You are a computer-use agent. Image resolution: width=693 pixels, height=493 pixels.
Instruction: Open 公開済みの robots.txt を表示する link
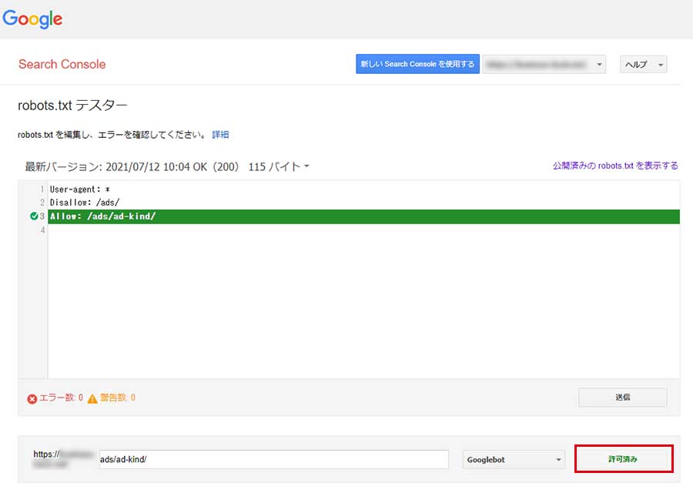[614, 166]
